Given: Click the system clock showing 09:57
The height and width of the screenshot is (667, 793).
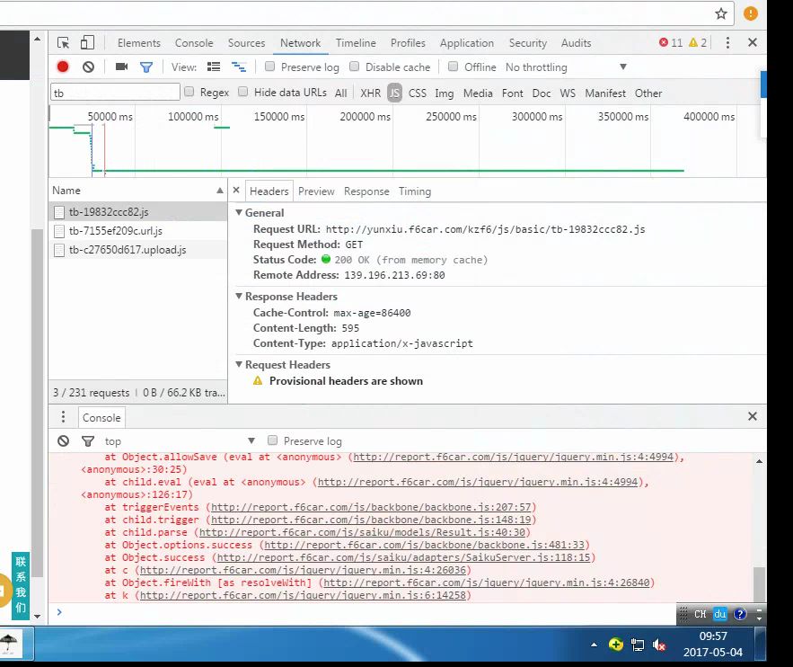Looking at the screenshot, I should click(x=712, y=636).
